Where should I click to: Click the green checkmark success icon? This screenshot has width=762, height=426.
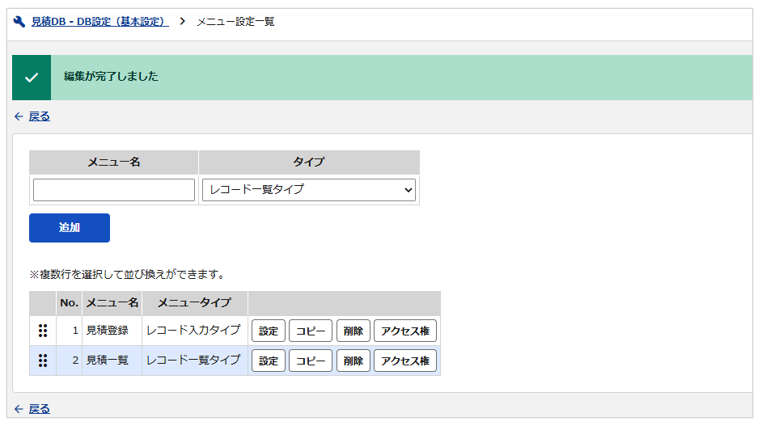click(x=32, y=78)
